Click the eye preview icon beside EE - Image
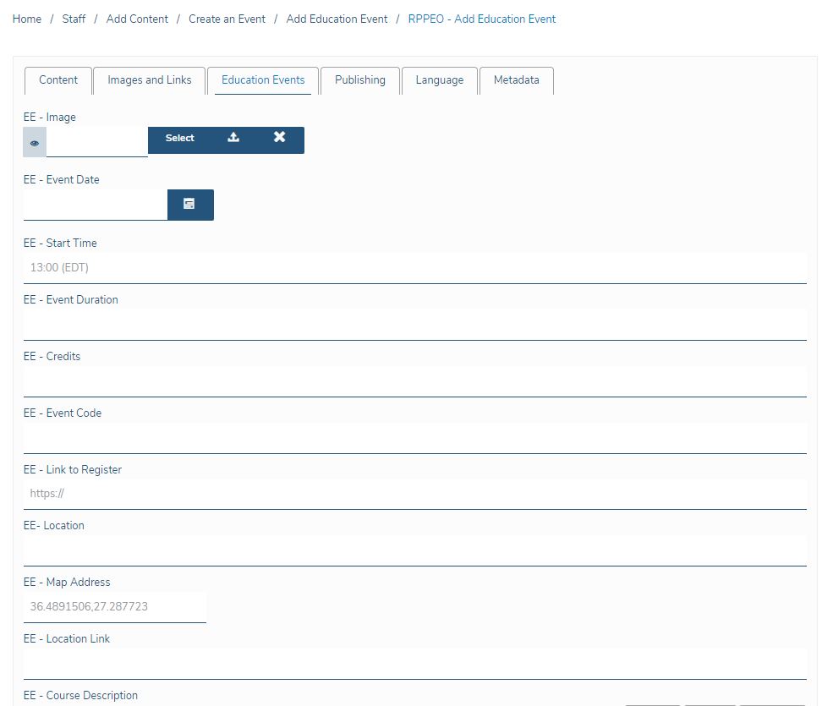Viewport: 833px width, 706px height. pos(35,142)
